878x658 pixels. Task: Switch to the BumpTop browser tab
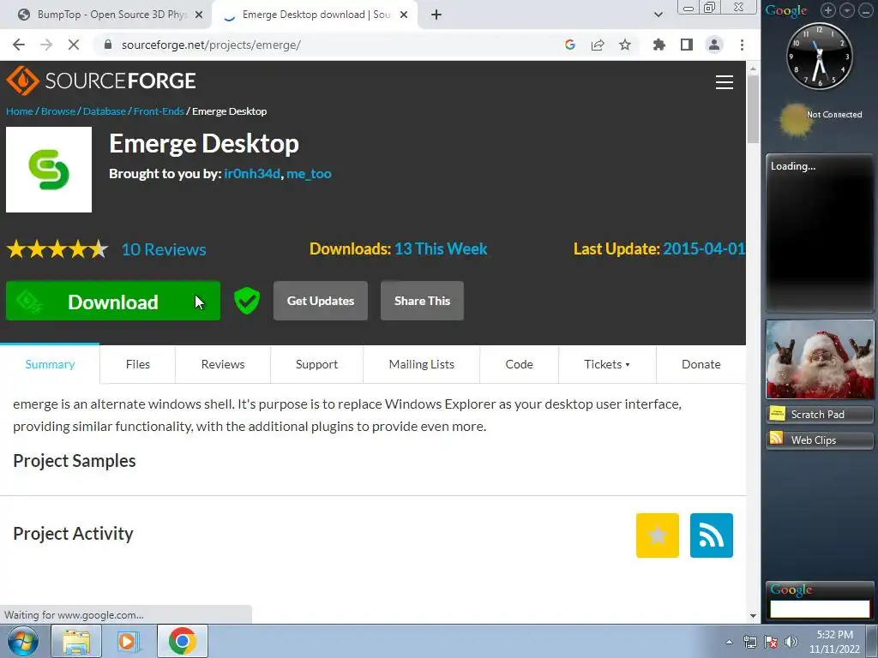(106, 15)
